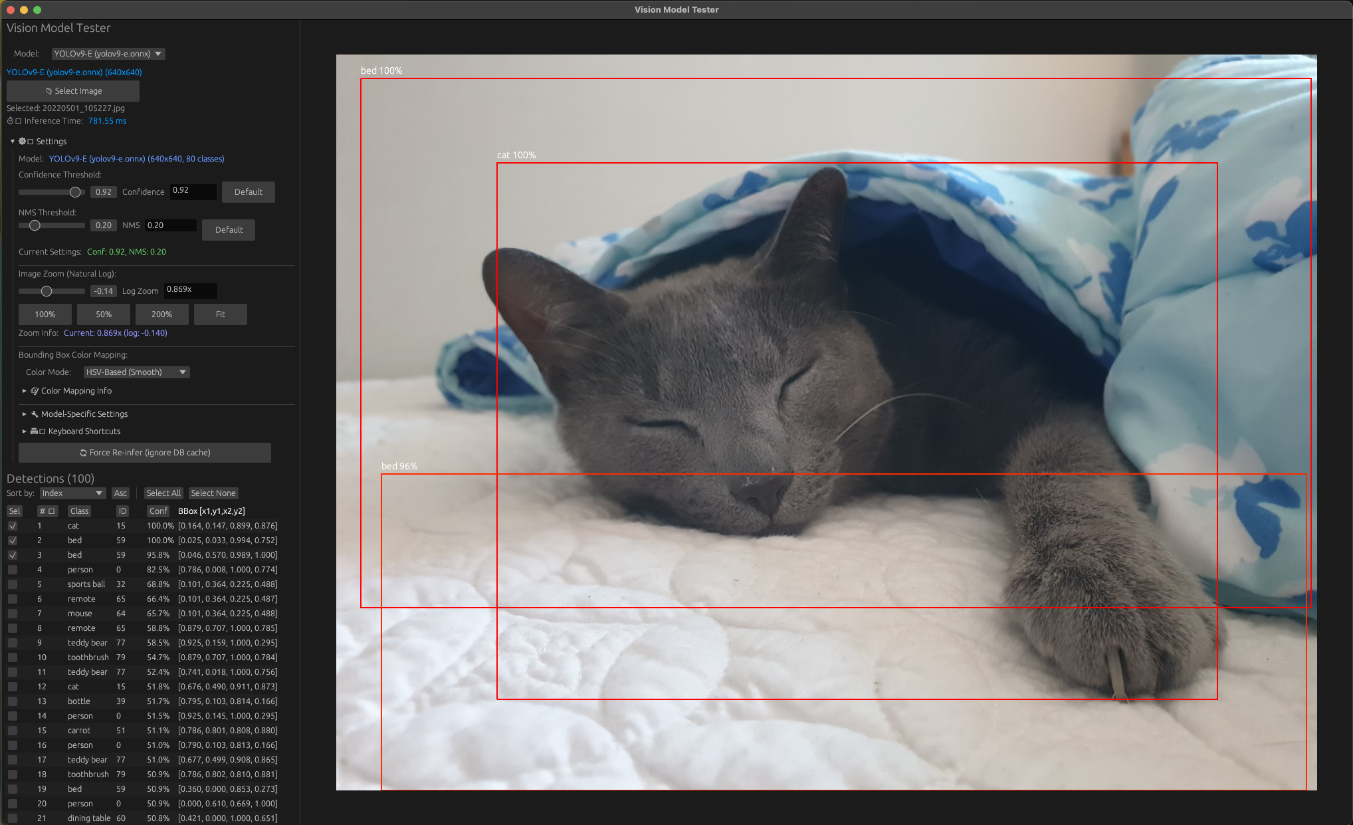Click the NMS value input field
This screenshot has width=1353, height=825.
(x=170, y=225)
